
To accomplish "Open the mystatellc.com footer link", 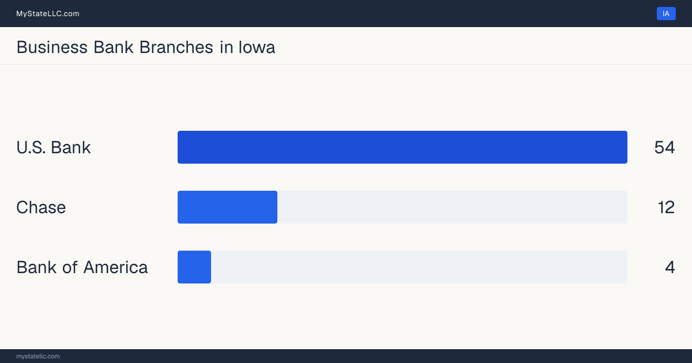I will tap(38, 356).
